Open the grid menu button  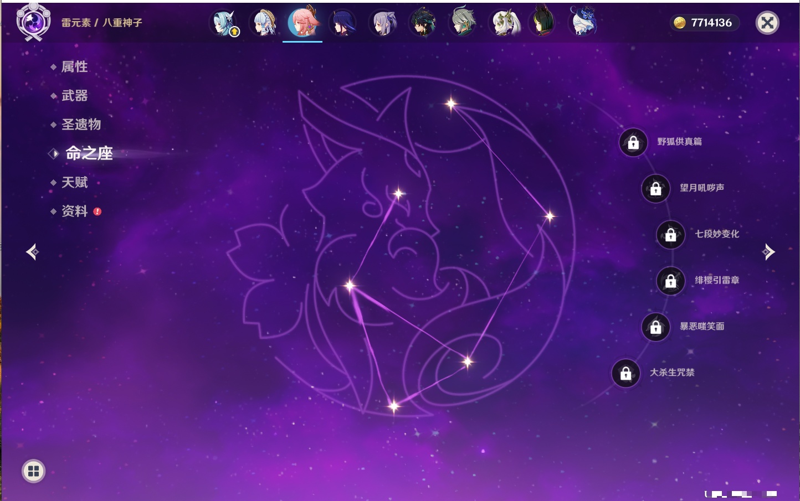(33, 471)
